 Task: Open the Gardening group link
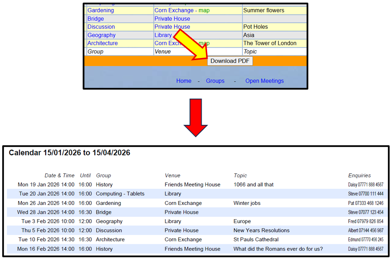tap(100, 11)
